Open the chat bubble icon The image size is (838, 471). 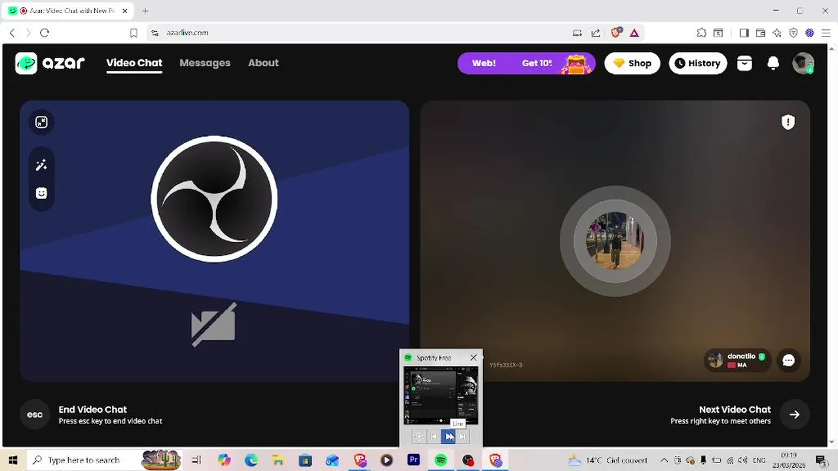click(x=788, y=360)
